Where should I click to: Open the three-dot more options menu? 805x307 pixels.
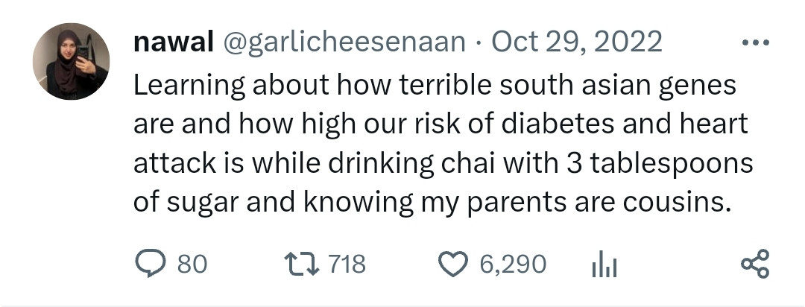[x=756, y=42]
